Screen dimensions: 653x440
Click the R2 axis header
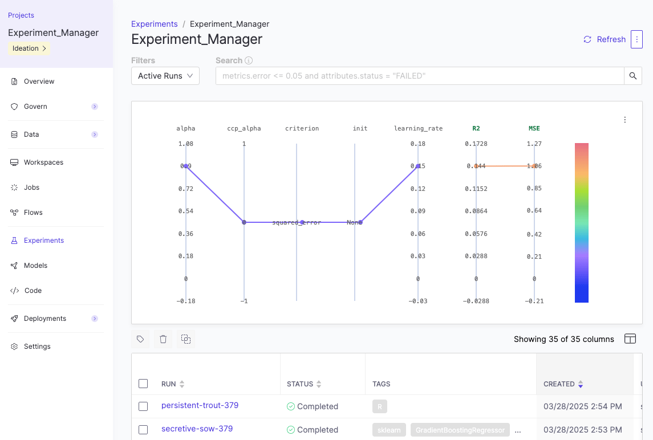coord(476,128)
